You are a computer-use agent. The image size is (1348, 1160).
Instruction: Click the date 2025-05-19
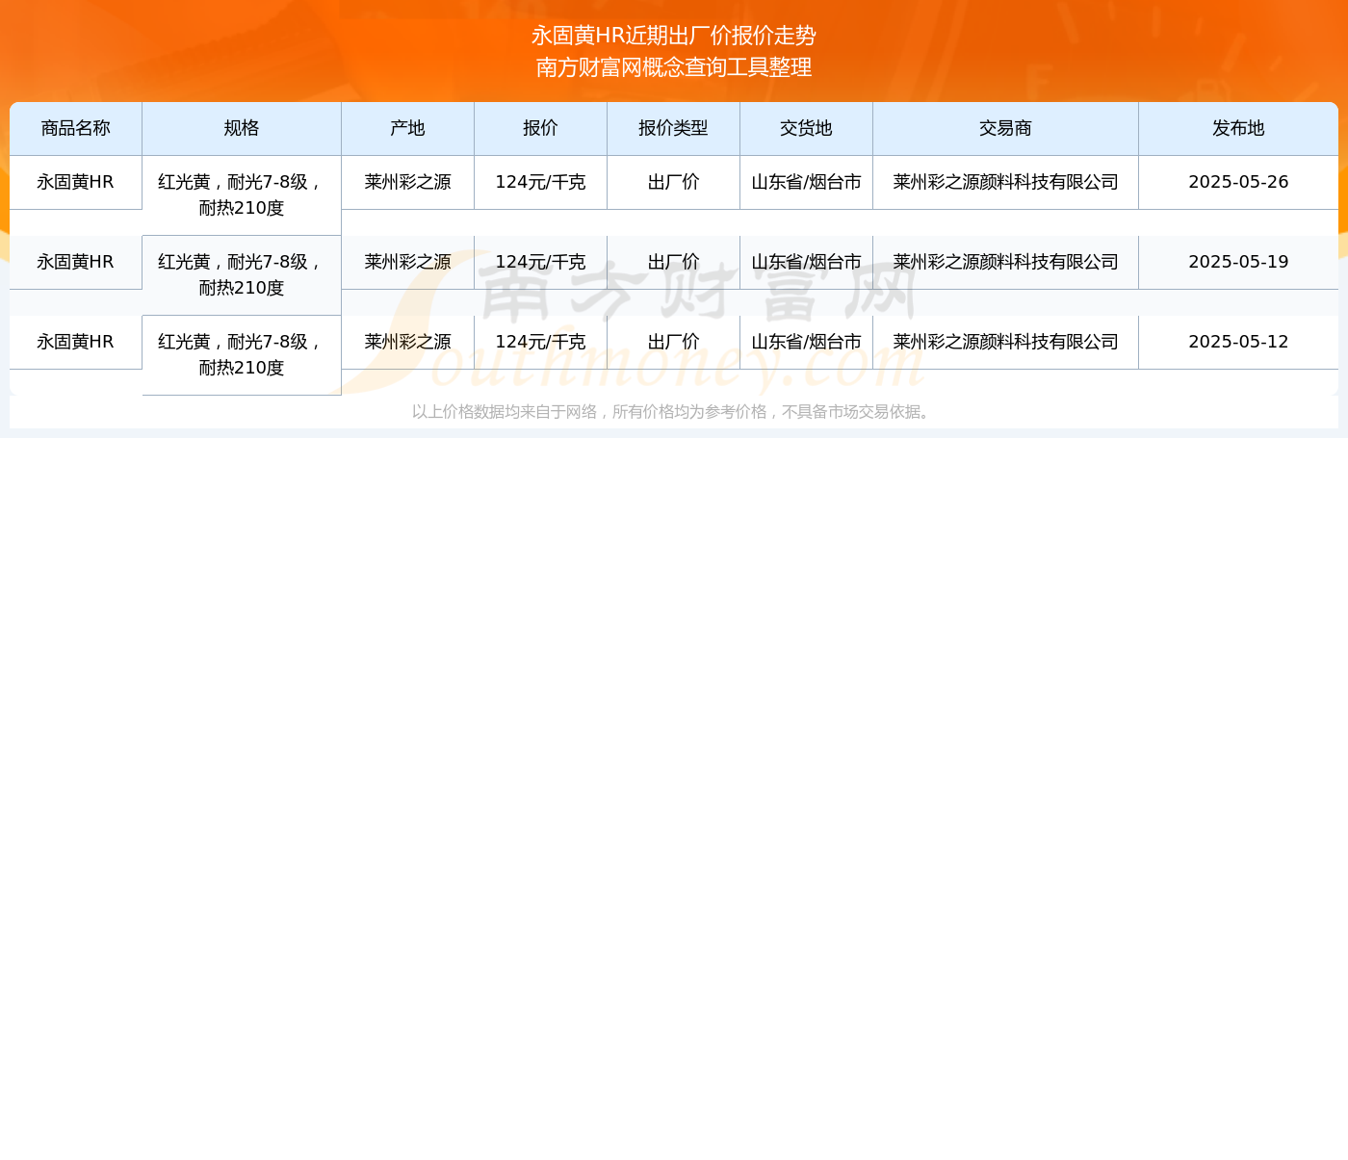point(1238,262)
